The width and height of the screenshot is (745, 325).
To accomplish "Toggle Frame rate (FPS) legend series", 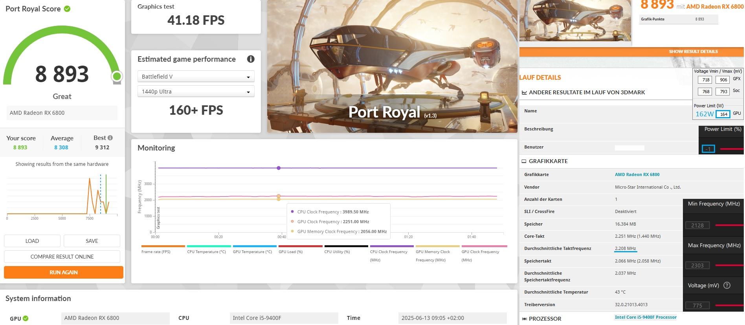I will click(163, 249).
